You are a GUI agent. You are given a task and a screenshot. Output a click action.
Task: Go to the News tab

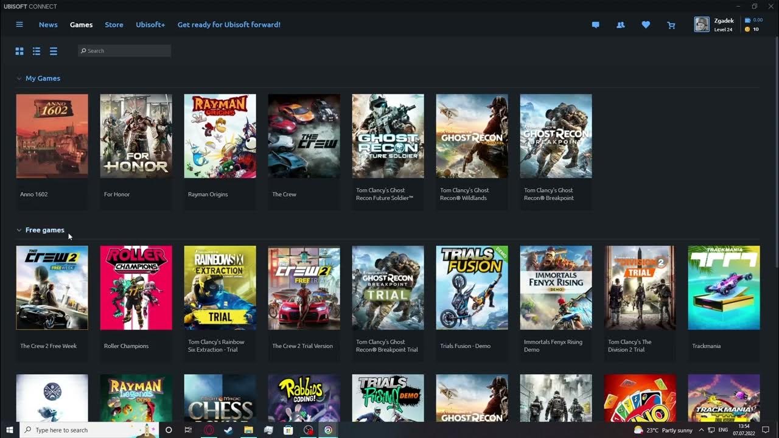48,25
